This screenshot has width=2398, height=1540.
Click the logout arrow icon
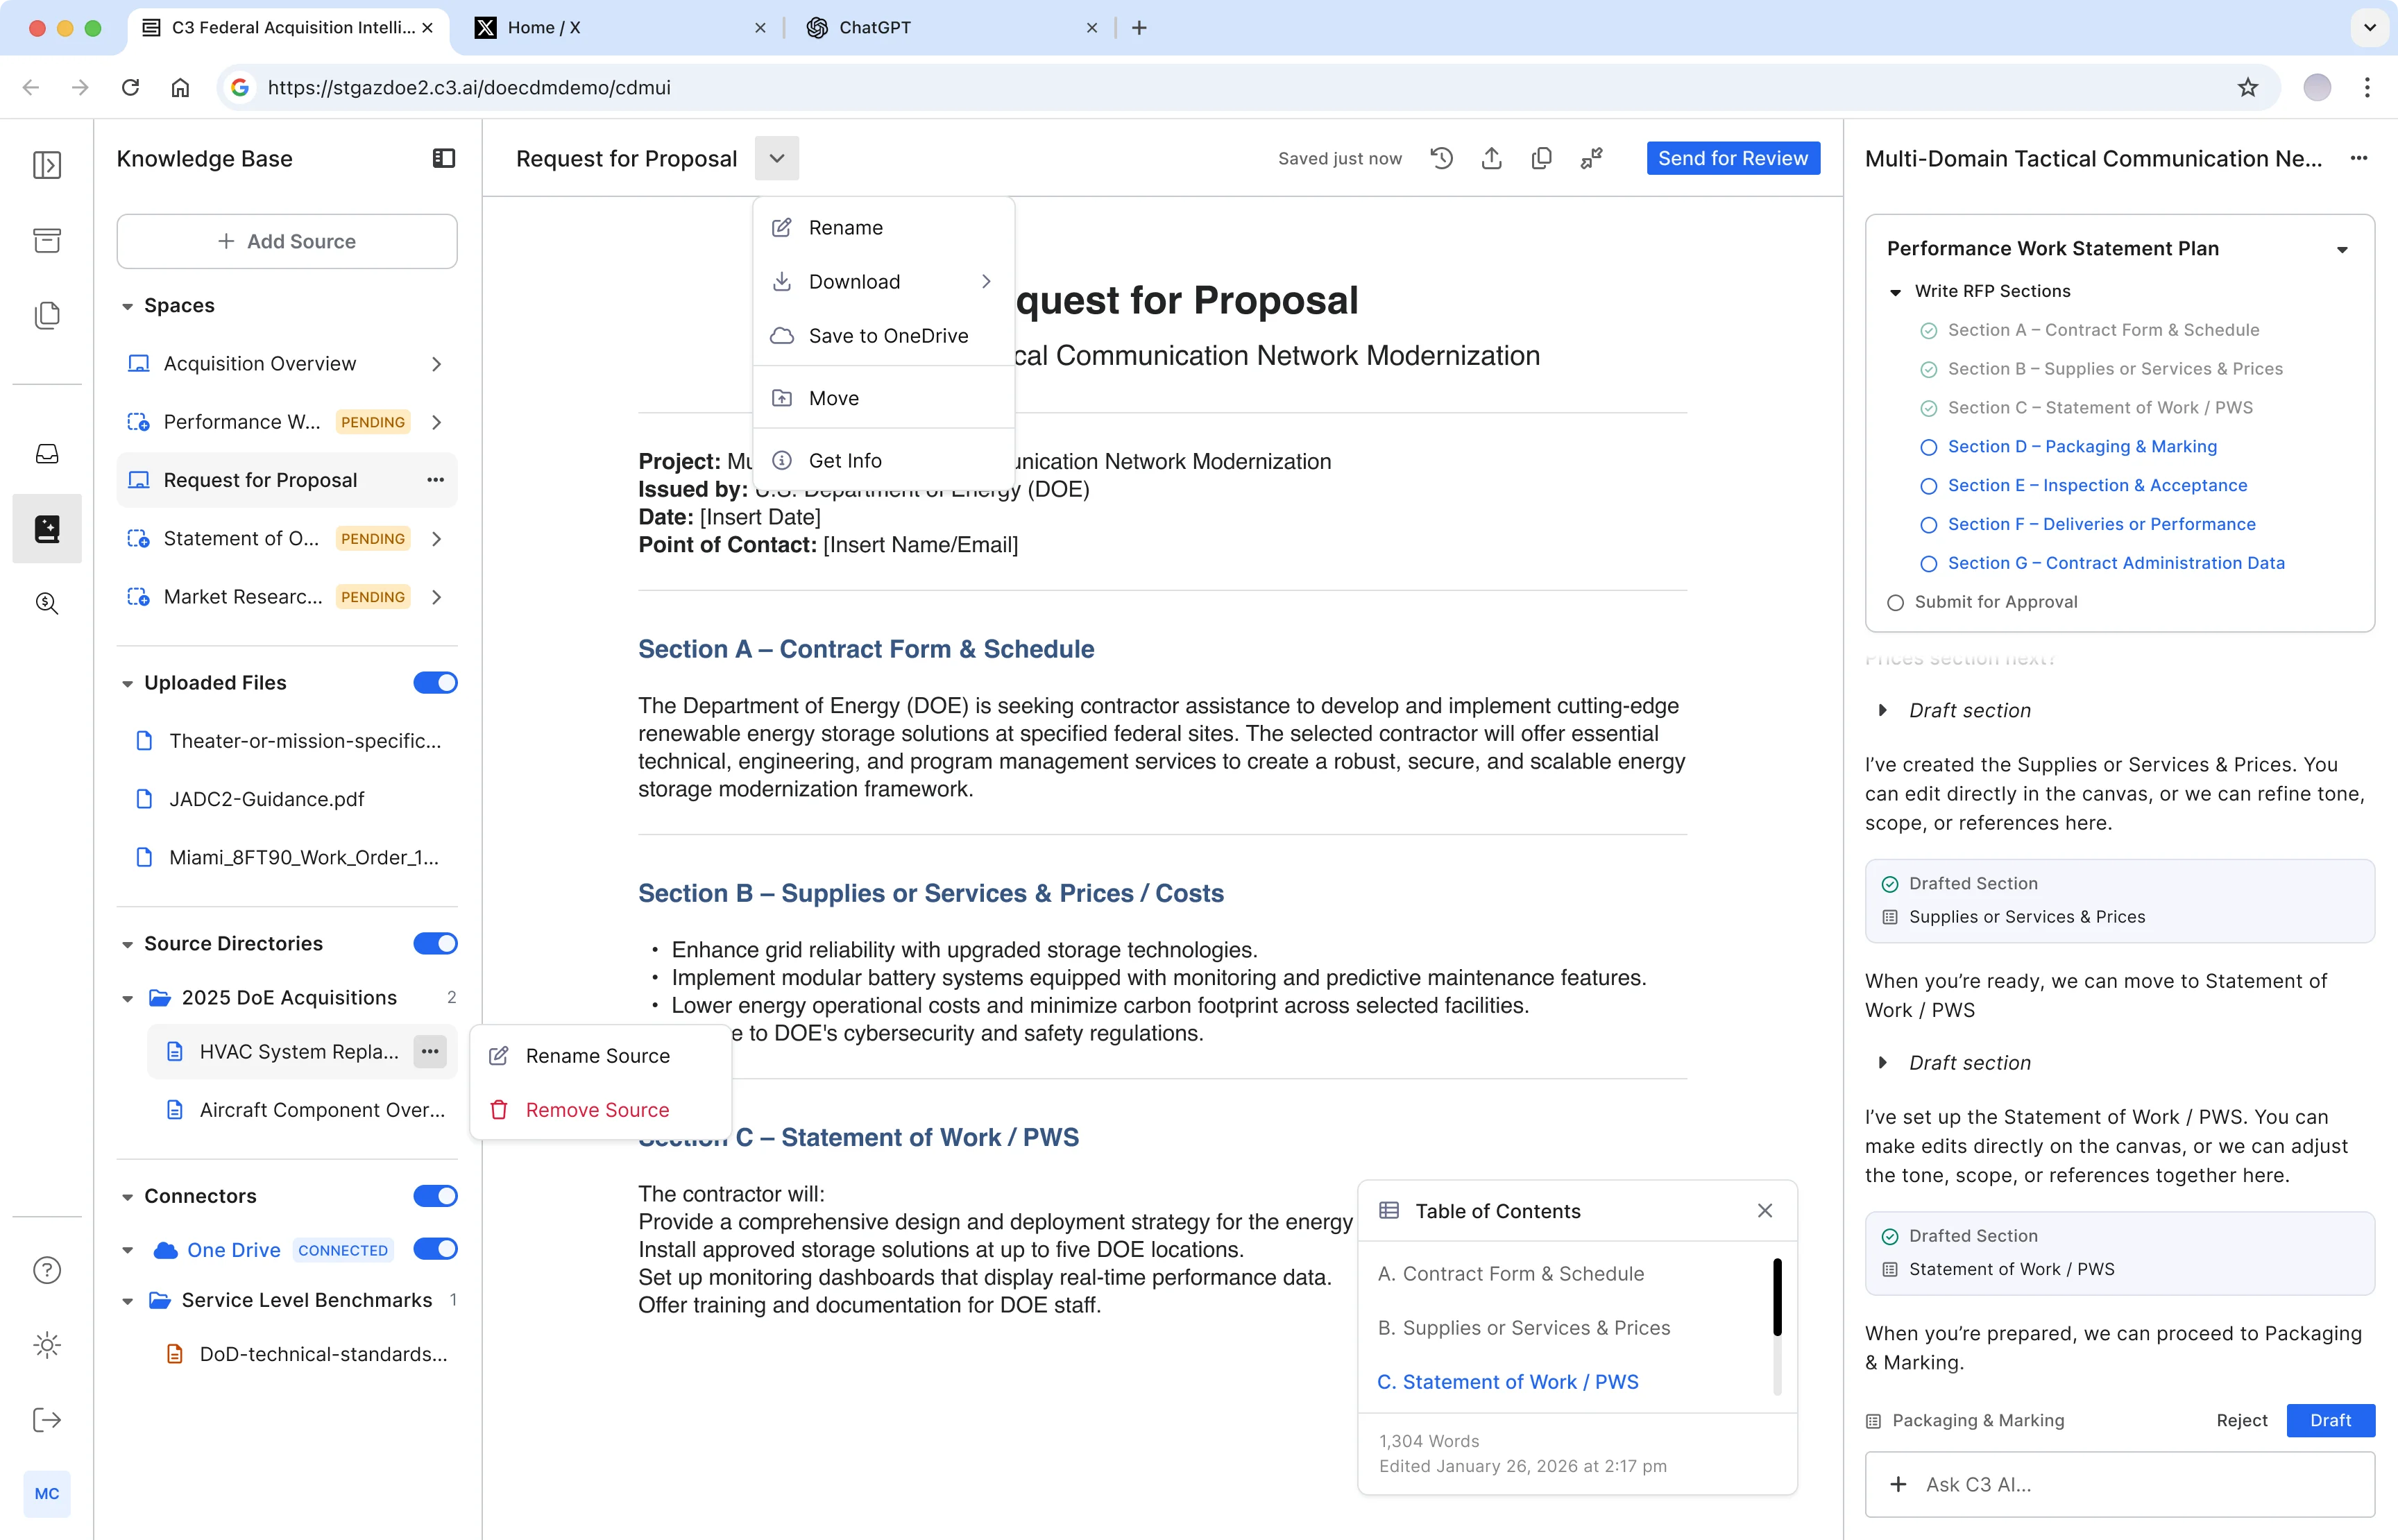pyautogui.click(x=47, y=1420)
